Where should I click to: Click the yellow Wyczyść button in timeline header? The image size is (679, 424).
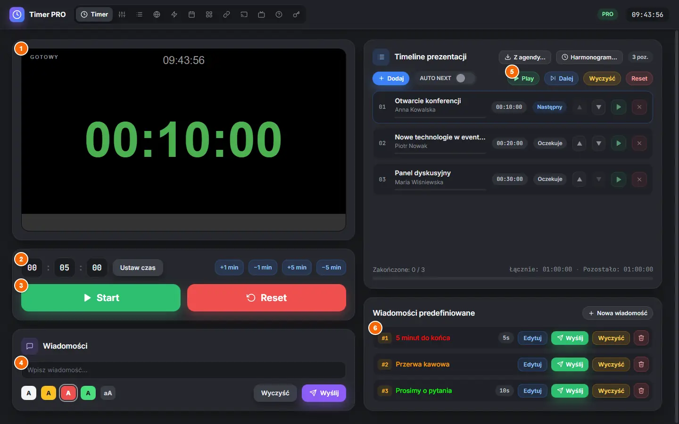click(602, 78)
